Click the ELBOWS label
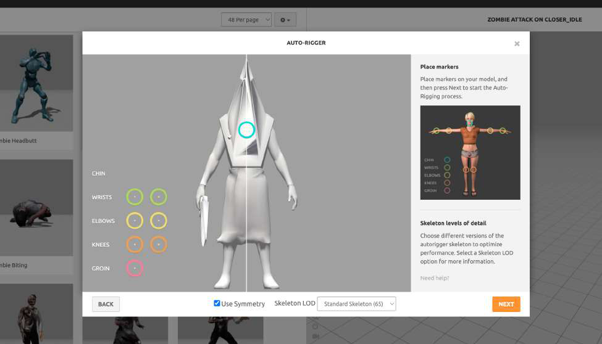 [103, 221]
